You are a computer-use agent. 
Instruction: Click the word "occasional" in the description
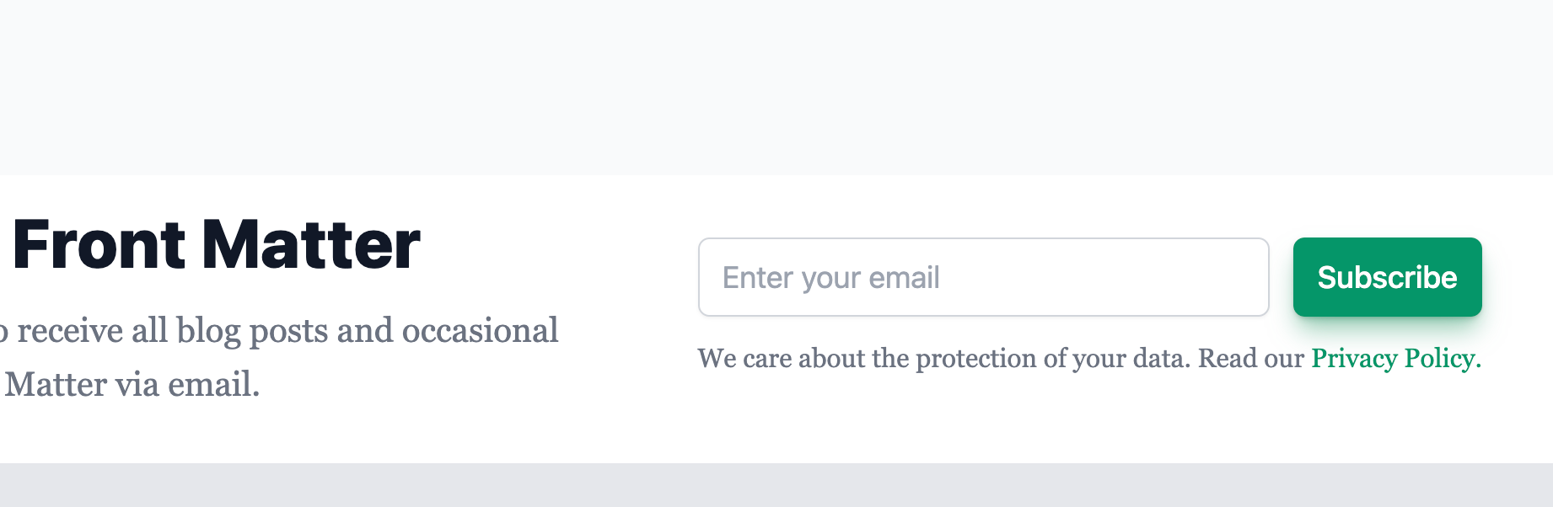click(x=481, y=331)
